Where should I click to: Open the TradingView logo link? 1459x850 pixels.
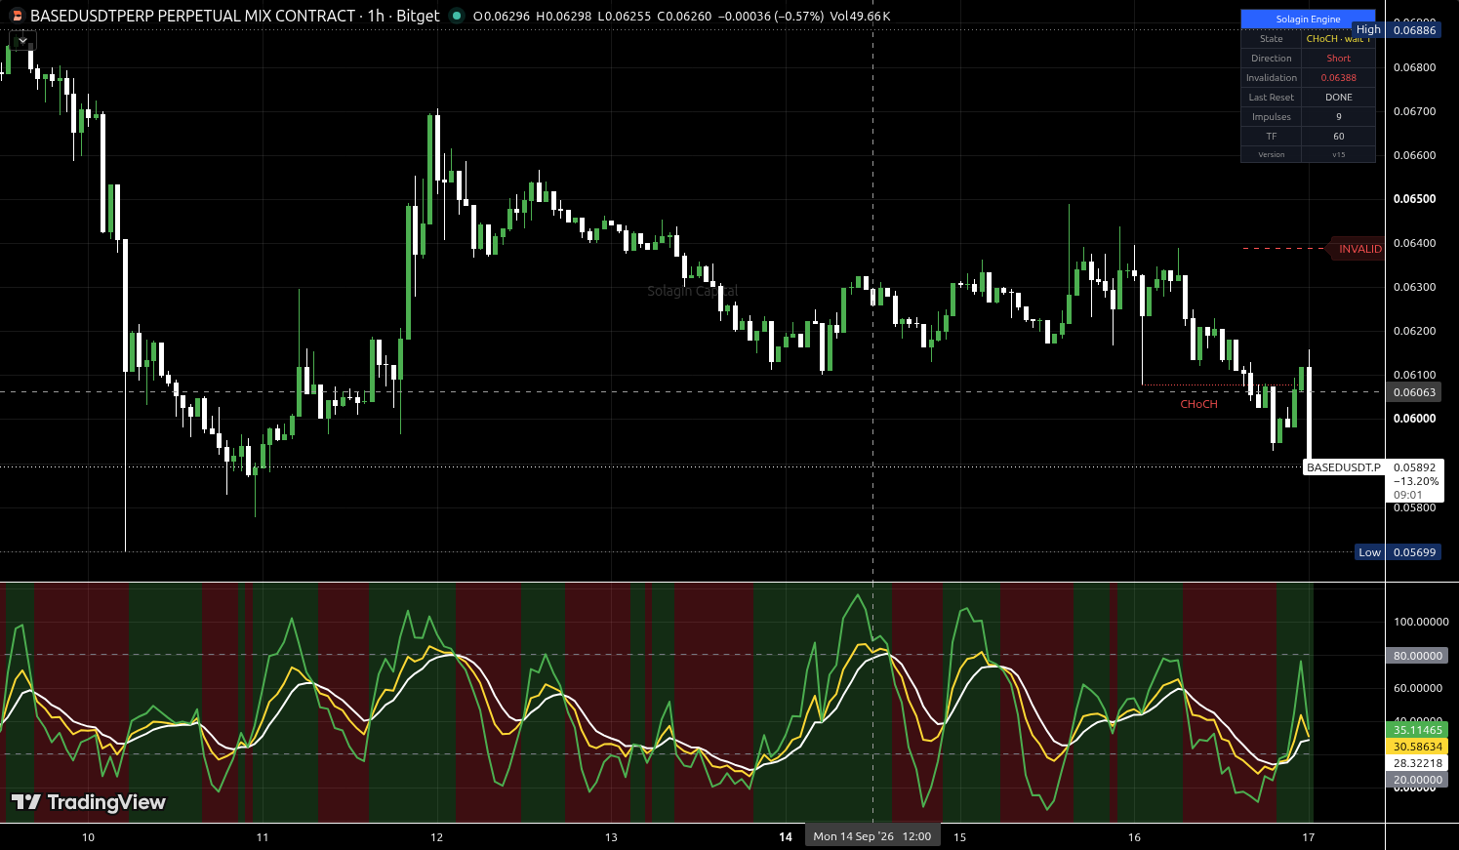88,802
